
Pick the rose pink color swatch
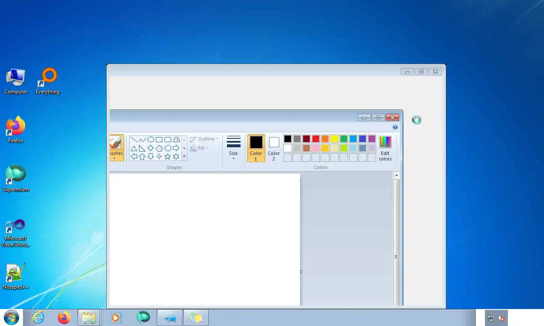pyautogui.click(x=316, y=148)
